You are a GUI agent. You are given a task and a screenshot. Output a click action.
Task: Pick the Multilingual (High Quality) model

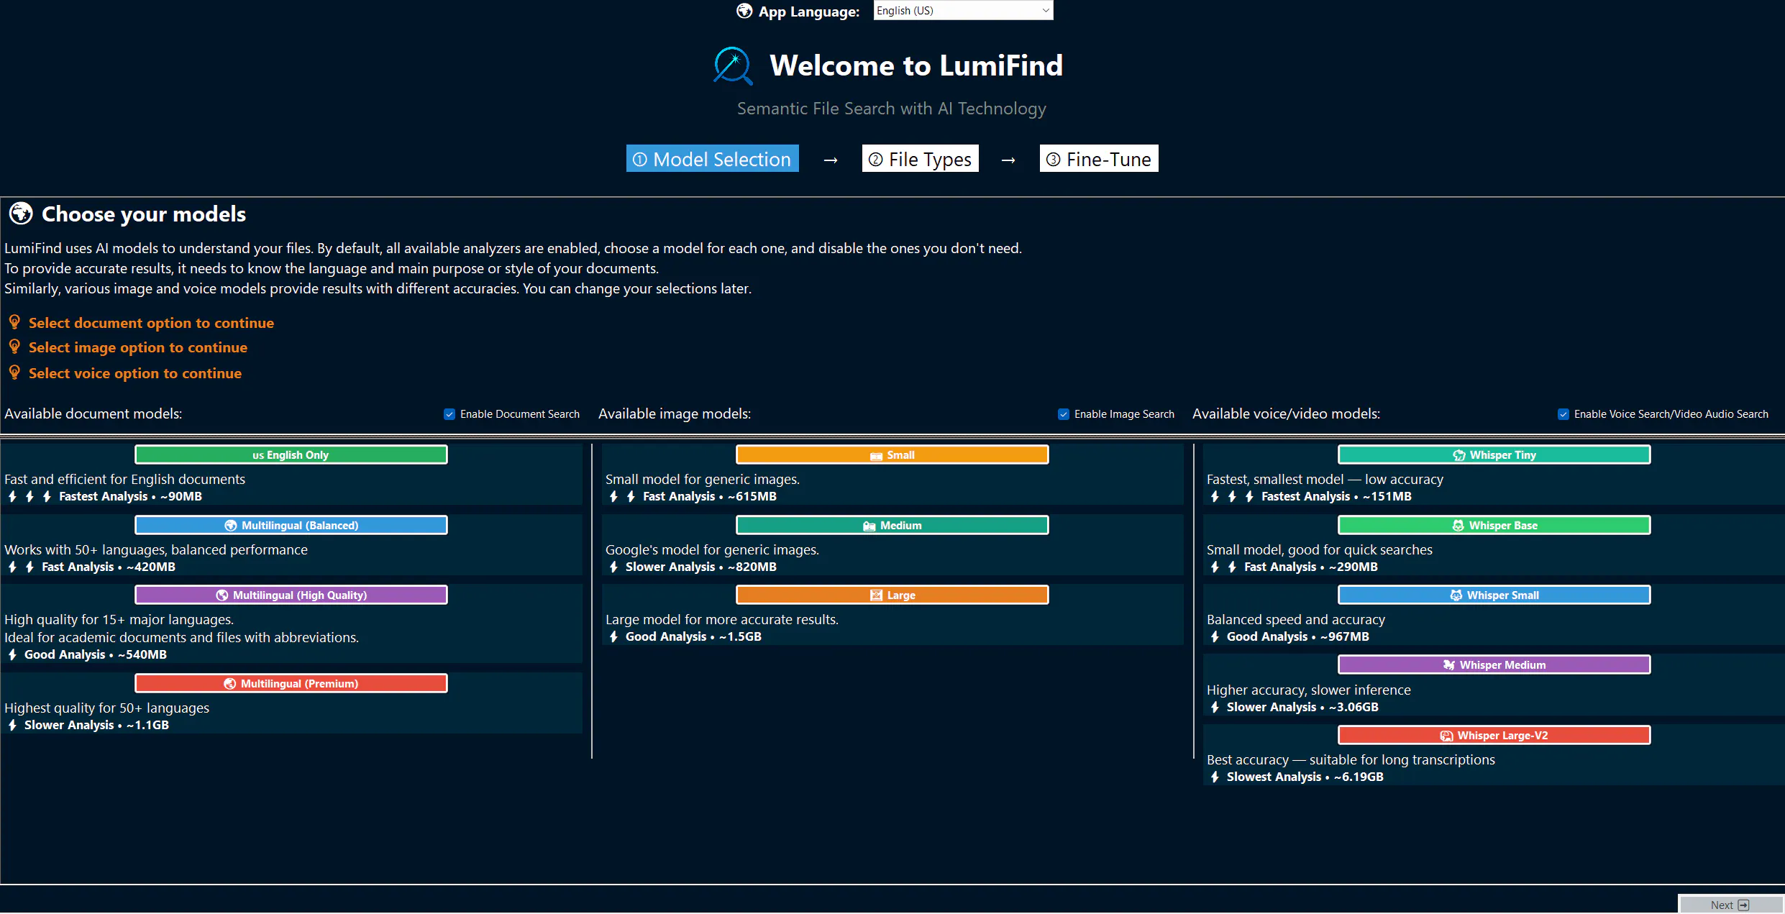tap(291, 595)
